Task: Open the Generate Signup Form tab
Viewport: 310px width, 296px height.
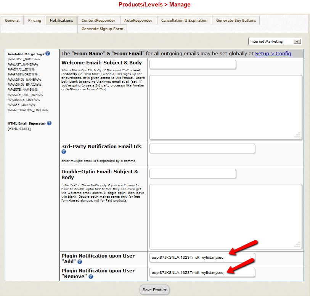Action: point(102,29)
